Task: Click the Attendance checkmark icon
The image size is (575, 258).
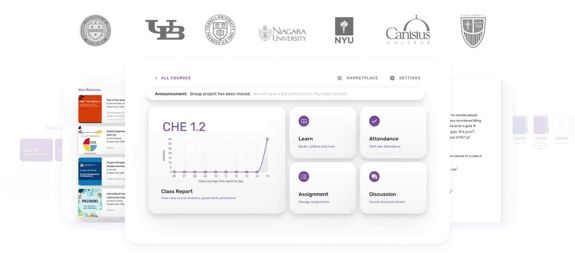Action: click(x=374, y=121)
